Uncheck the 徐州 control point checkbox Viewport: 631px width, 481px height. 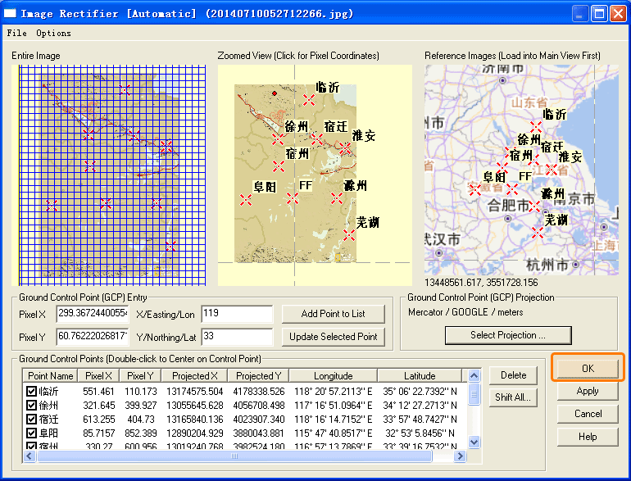[31, 406]
